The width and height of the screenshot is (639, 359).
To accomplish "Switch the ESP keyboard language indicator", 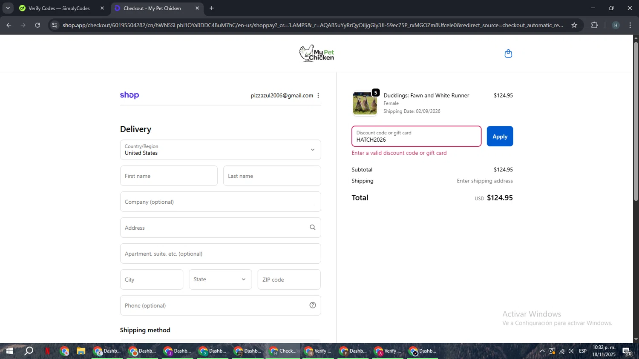I will [x=583, y=351].
